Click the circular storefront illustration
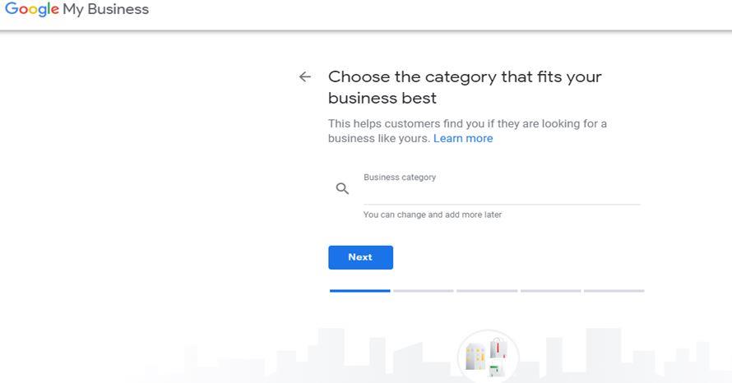Viewport: 732px width, 383px height. 488,357
